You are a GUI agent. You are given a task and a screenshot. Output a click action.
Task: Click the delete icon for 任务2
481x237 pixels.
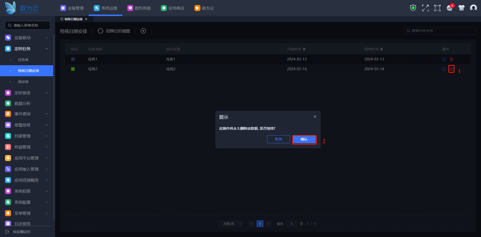[451, 69]
